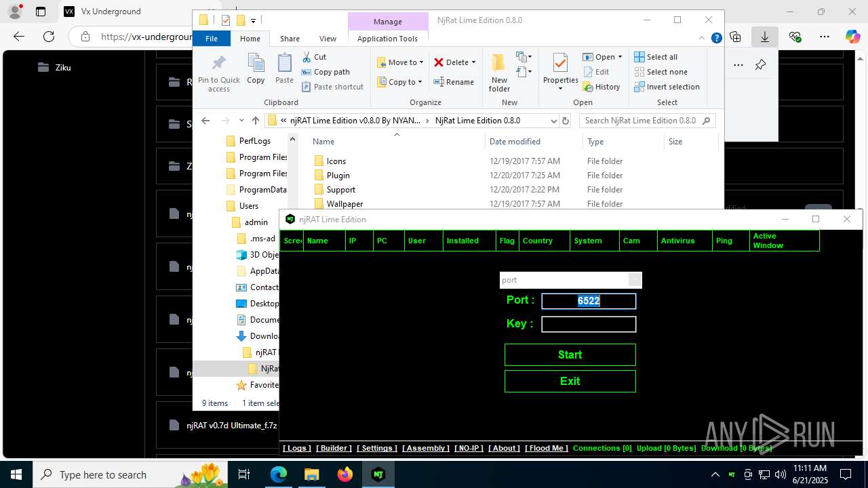Refresh the Explorer address bar
Image resolution: width=868 pixels, height=488 pixels.
(566, 121)
